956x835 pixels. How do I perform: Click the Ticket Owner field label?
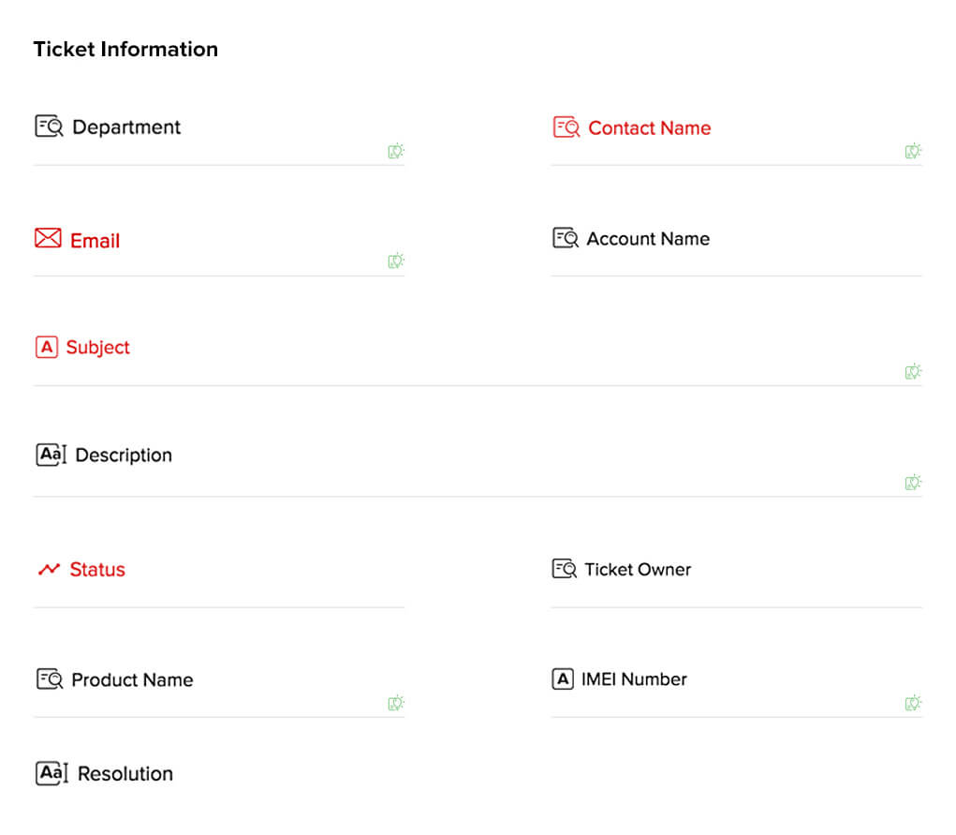[x=638, y=569]
